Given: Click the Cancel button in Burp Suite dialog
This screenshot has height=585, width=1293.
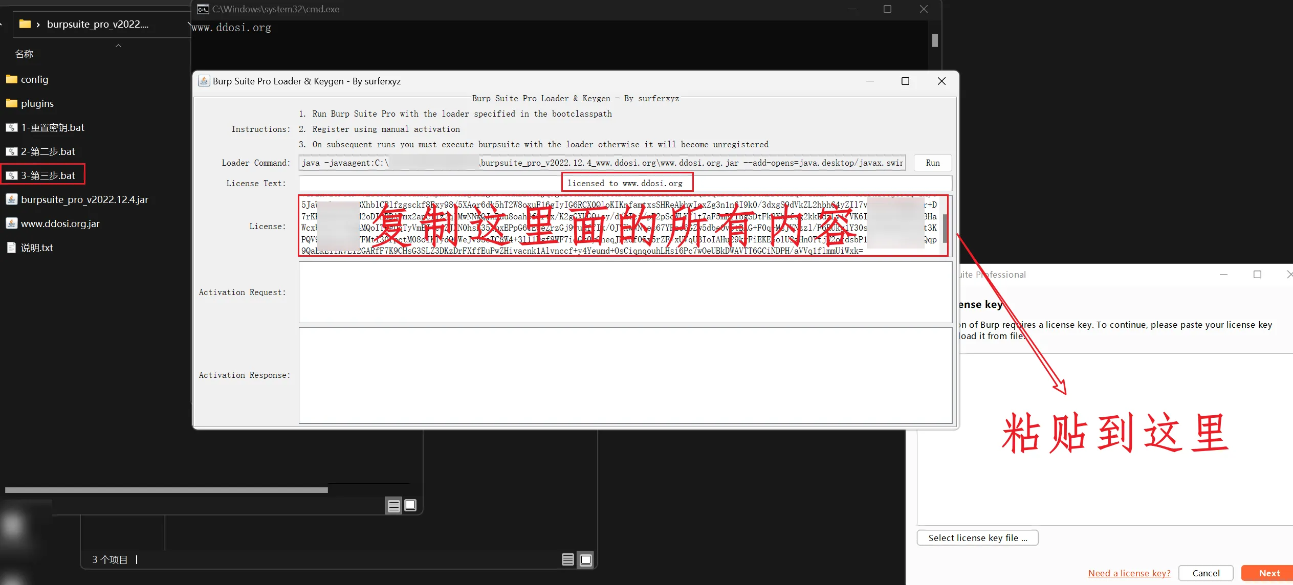Looking at the screenshot, I should (1206, 573).
